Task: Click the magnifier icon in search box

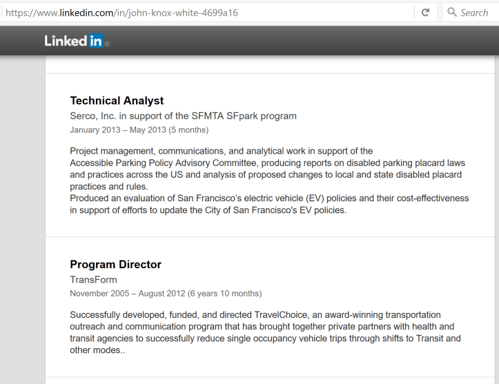Action: click(x=453, y=12)
